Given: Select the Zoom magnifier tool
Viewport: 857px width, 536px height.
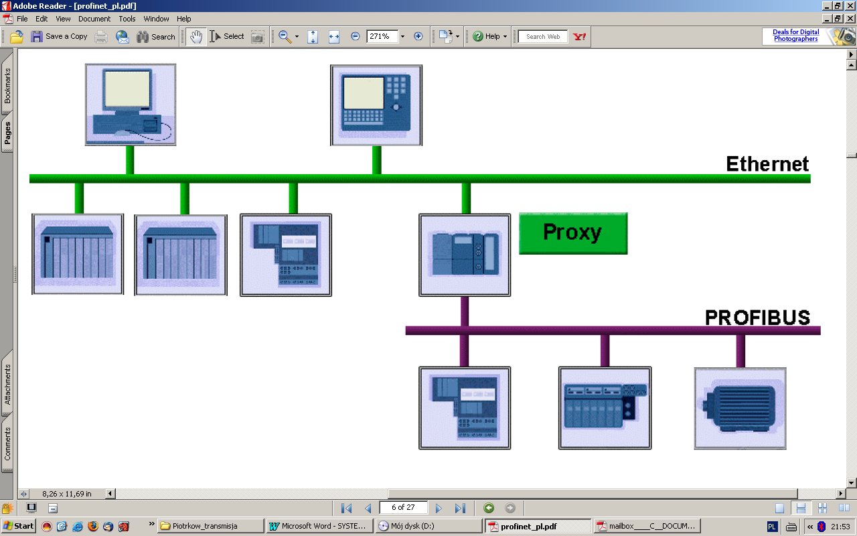Looking at the screenshot, I should click(x=285, y=37).
